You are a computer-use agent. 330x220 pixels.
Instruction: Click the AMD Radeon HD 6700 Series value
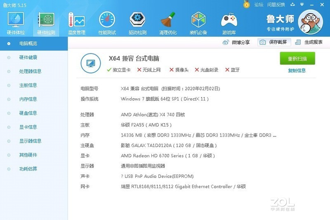tap(168, 156)
